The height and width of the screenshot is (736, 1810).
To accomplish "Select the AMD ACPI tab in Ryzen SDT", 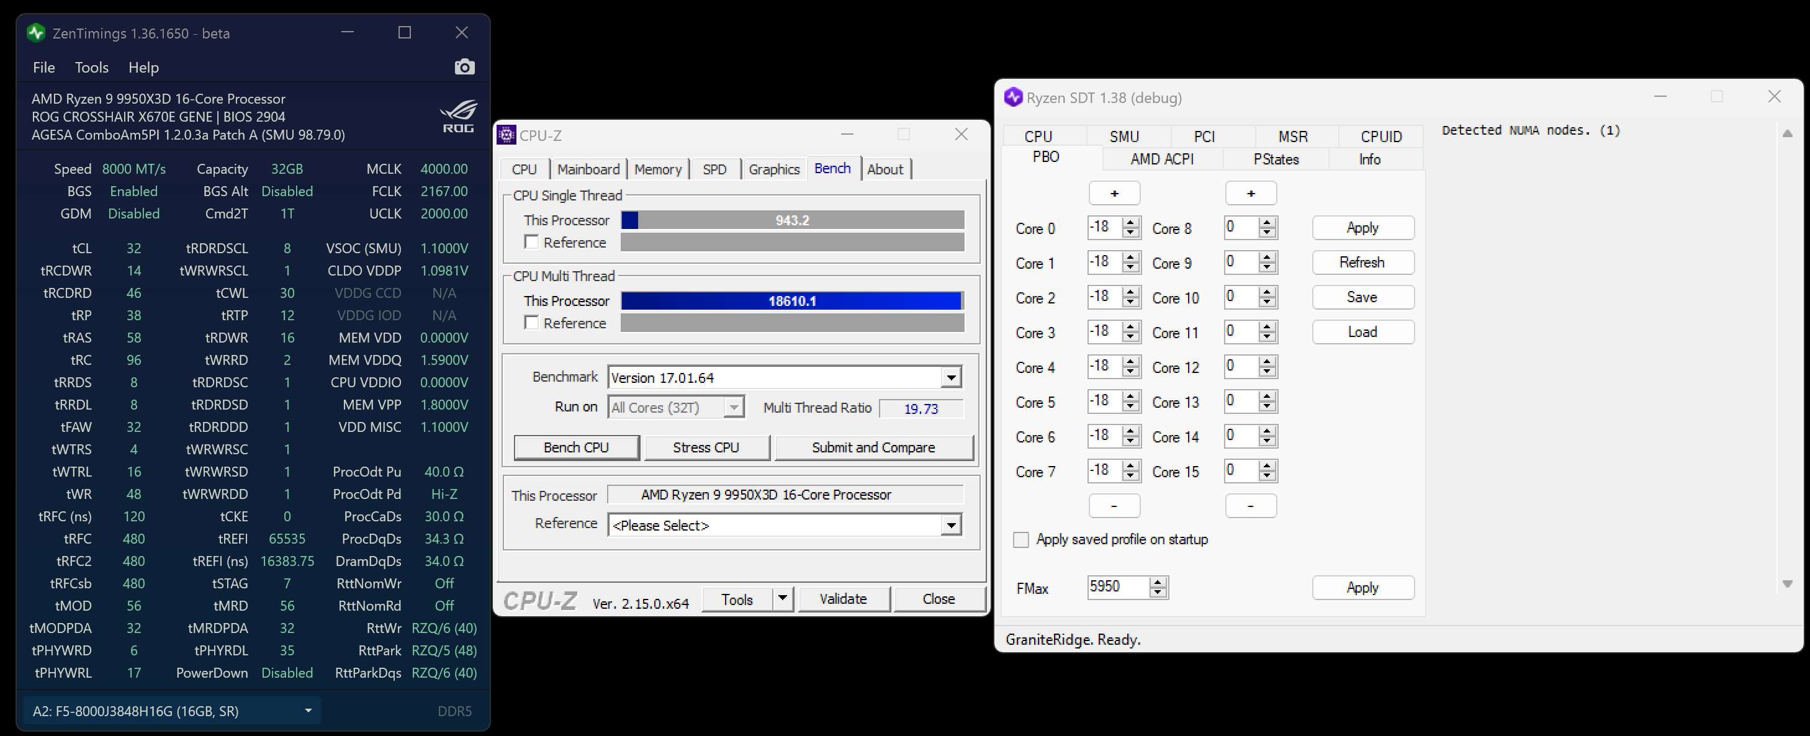I will pos(1162,159).
